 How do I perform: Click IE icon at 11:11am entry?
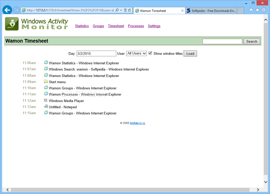click(x=46, y=94)
